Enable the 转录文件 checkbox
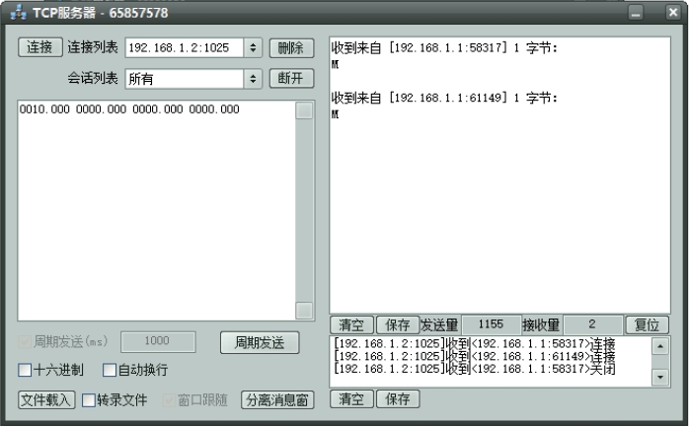 [89, 399]
